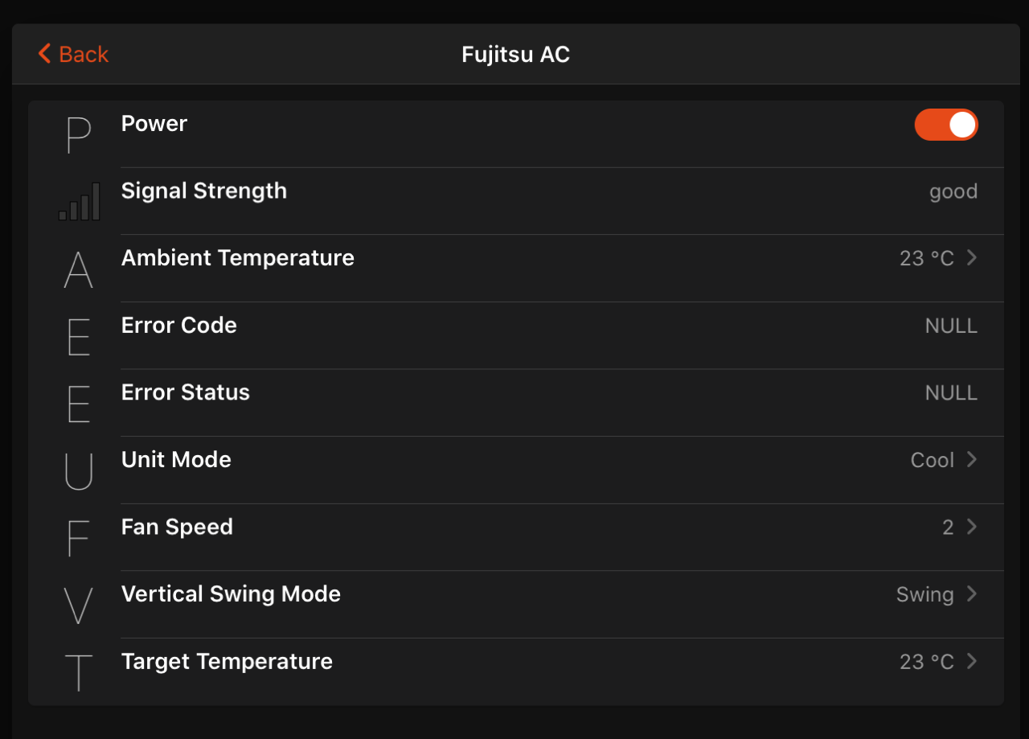Toggle the Power switch off
The image size is (1029, 739).
tap(946, 125)
